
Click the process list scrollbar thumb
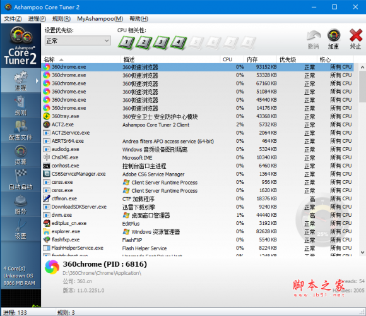click(362, 87)
